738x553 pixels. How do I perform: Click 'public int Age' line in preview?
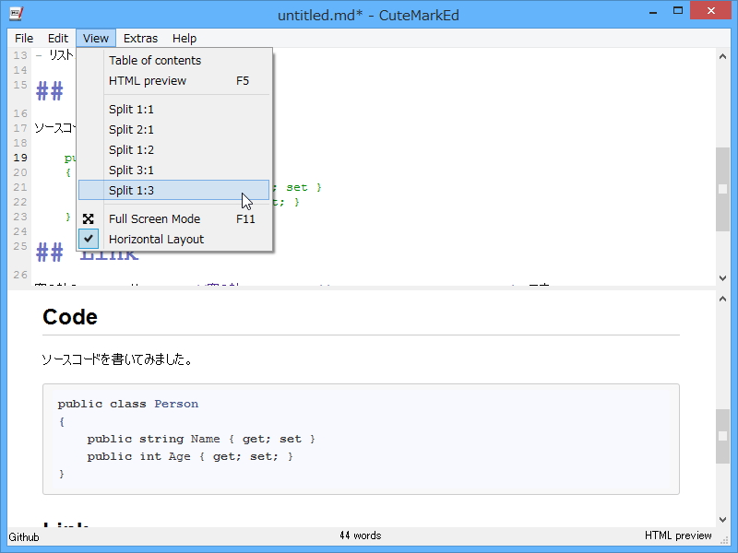(x=190, y=456)
